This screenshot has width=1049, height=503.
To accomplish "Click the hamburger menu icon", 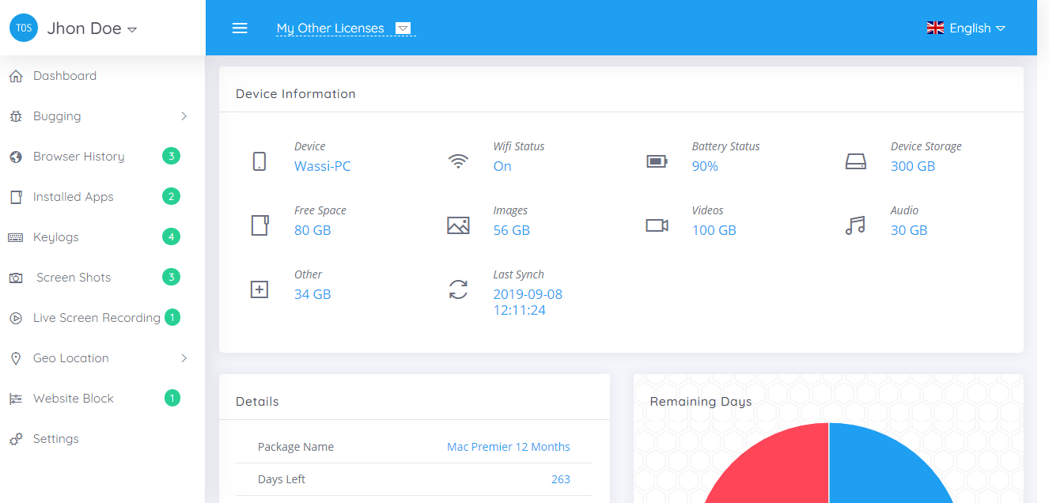I will [x=240, y=28].
